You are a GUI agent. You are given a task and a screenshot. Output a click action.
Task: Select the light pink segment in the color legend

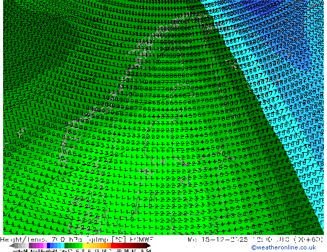45,245
